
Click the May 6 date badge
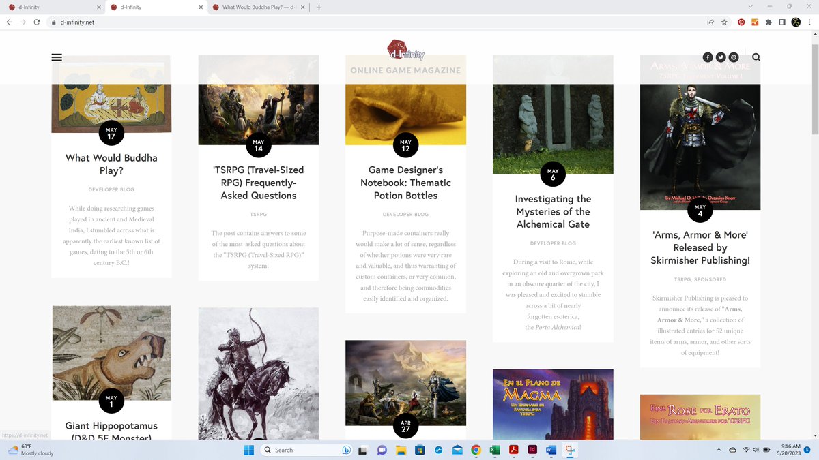coord(553,174)
